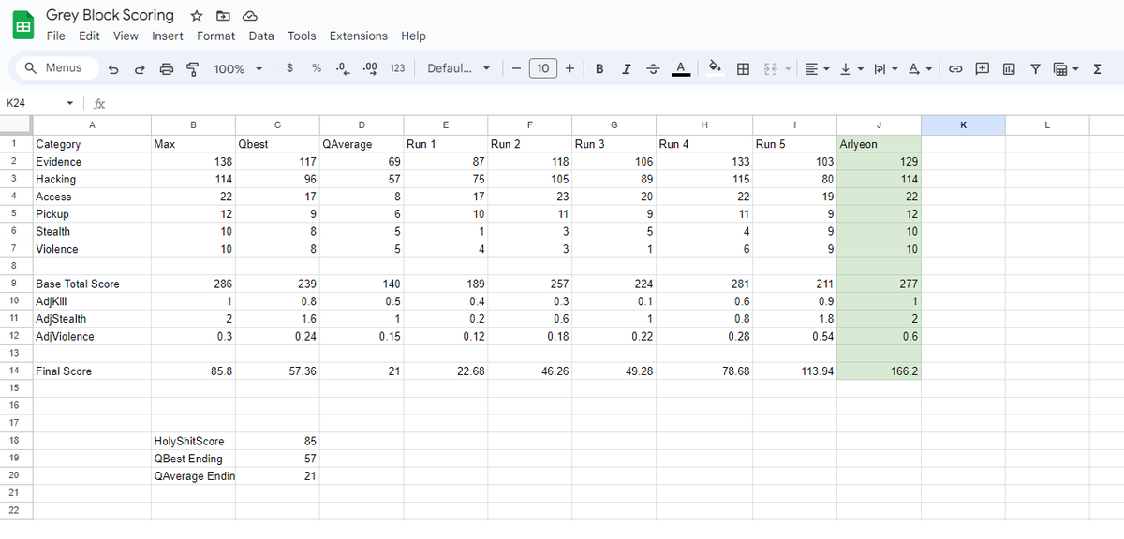Star the Grey Block Scoring document

click(197, 16)
